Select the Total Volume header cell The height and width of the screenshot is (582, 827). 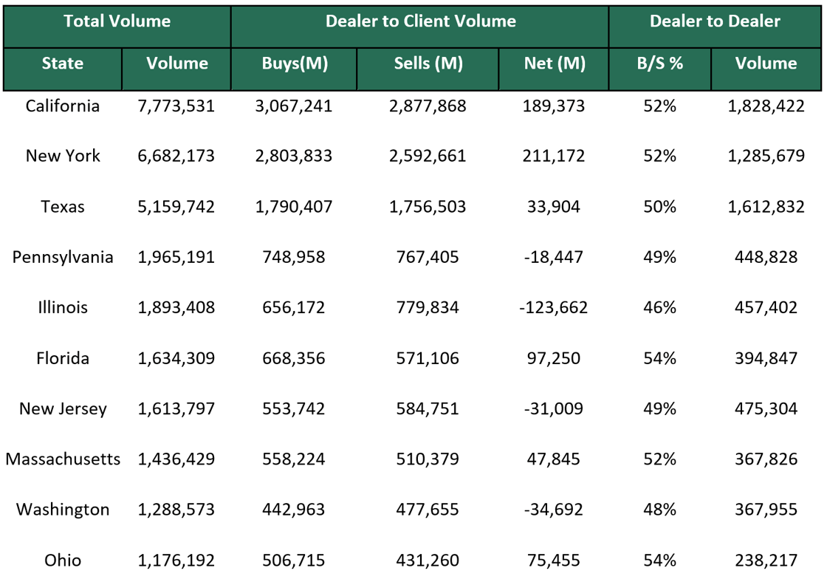click(x=117, y=27)
